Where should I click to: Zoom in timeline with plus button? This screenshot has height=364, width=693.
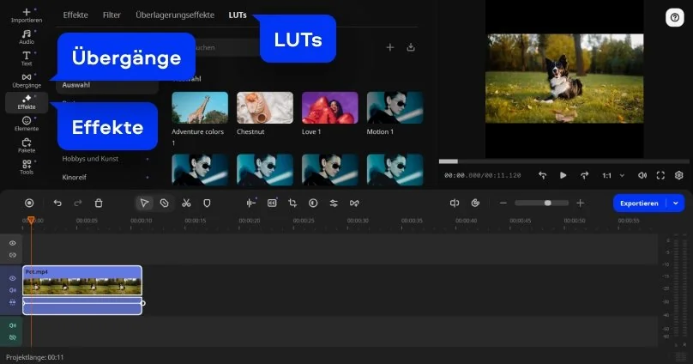(x=581, y=203)
